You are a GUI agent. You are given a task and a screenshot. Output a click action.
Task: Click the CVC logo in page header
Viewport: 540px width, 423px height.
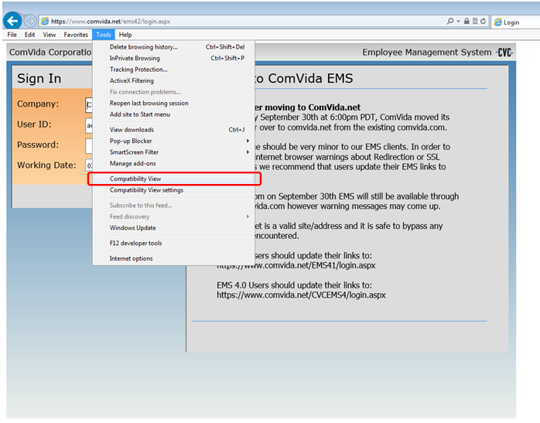(x=504, y=53)
